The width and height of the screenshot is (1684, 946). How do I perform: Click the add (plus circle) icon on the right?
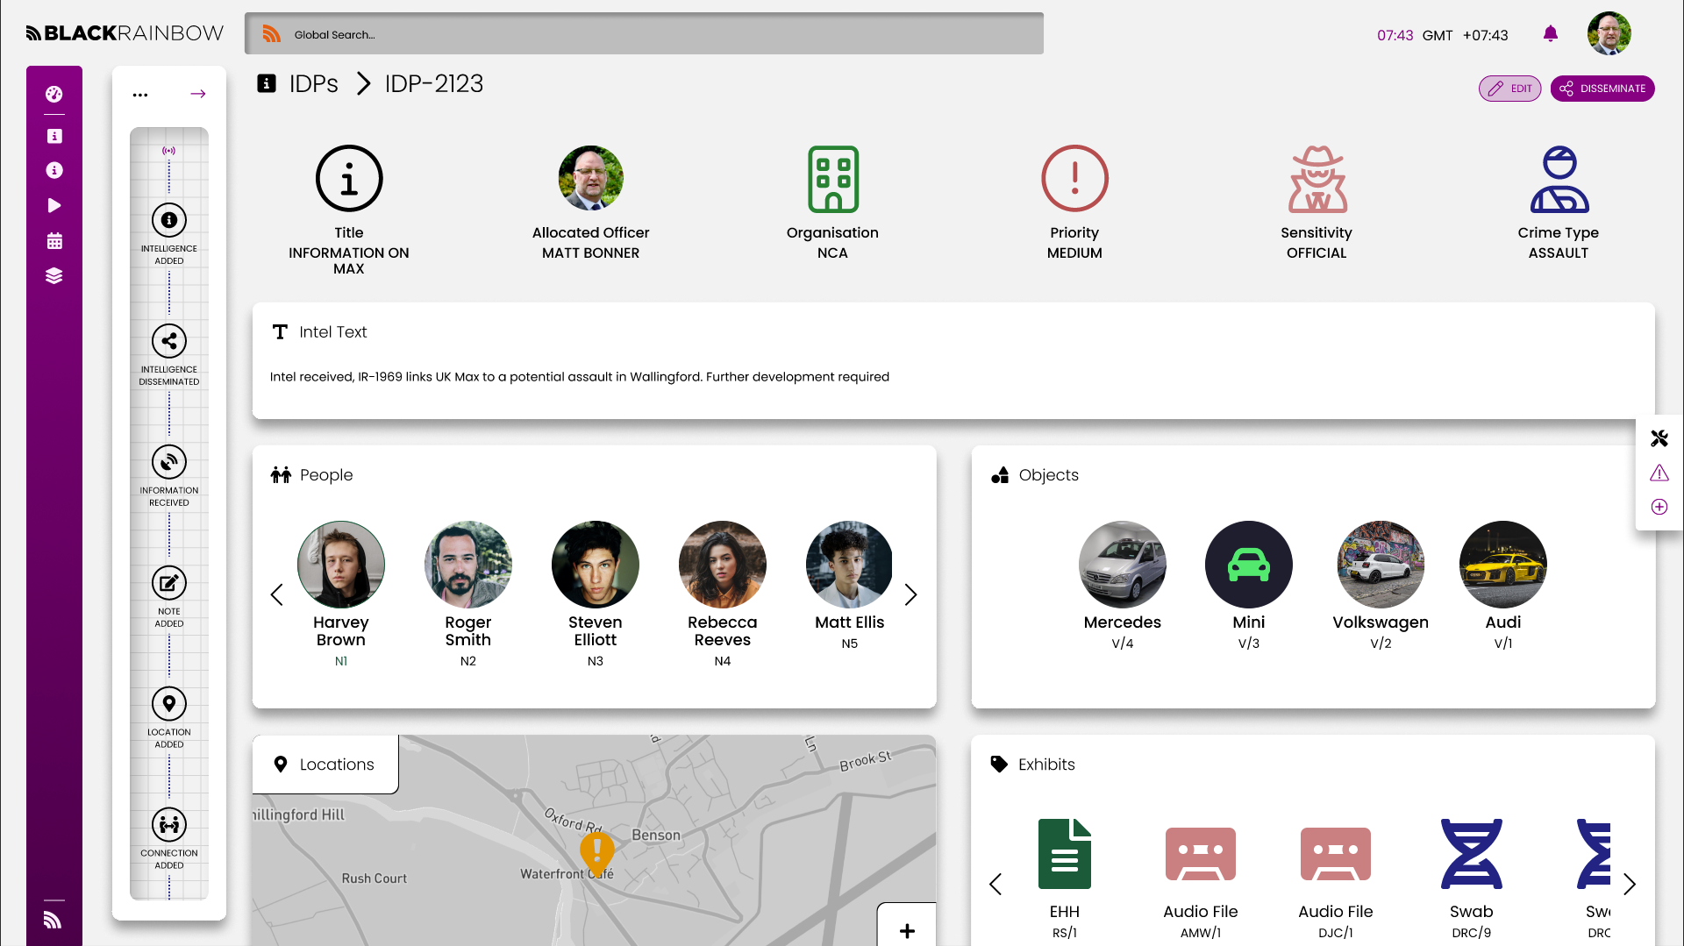tap(1659, 507)
